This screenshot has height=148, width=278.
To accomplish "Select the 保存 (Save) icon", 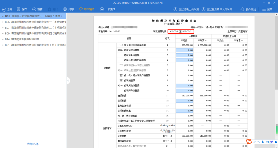I will click(21, 9).
